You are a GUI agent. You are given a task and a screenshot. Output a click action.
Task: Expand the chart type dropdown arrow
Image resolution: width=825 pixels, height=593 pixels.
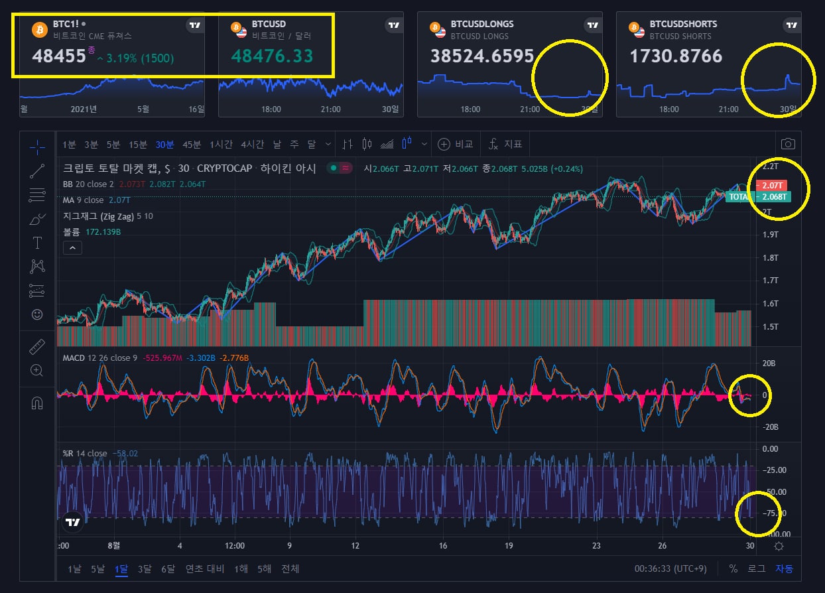(424, 144)
